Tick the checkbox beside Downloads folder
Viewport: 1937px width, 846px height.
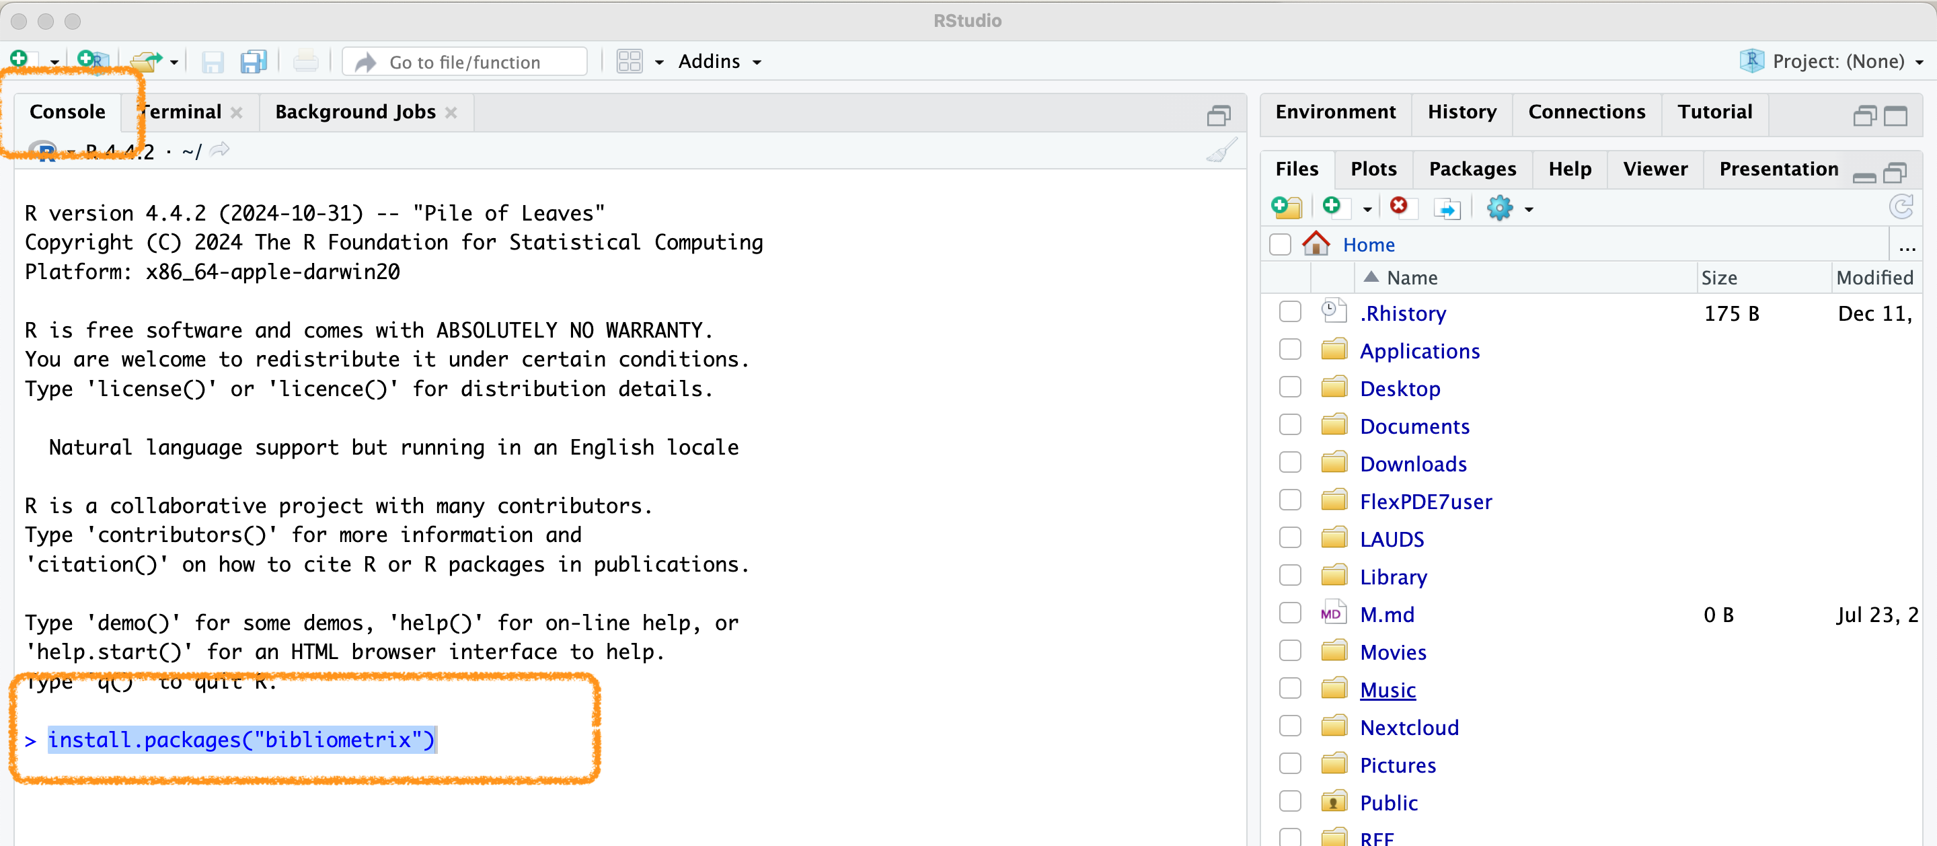point(1289,463)
